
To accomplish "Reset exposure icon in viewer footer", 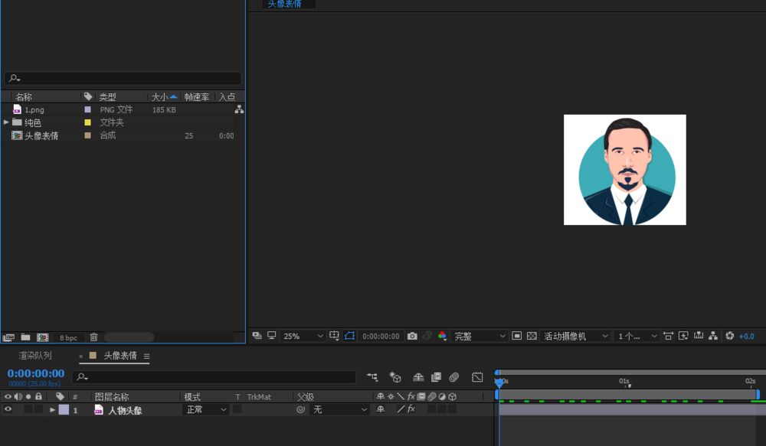I will point(730,336).
